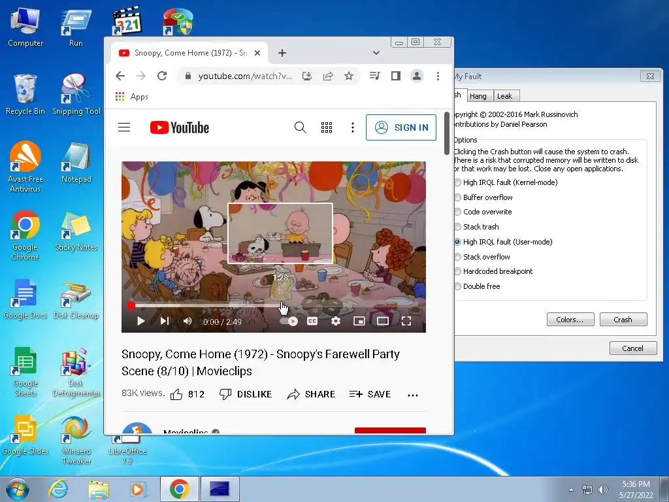Image resolution: width=669 pixels, height=502 pixels.
Task: Select Stack trash option
Action: [477, 227]
